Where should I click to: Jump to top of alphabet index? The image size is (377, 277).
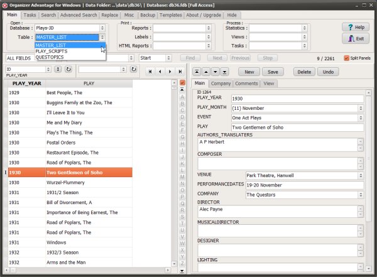182,89
